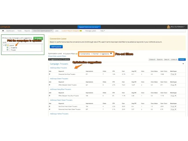This screenshot has width=188, height=141.
Task: Open the Albus Dumbledore user menu
Action: pyautogui.click(x=177, y=27)
